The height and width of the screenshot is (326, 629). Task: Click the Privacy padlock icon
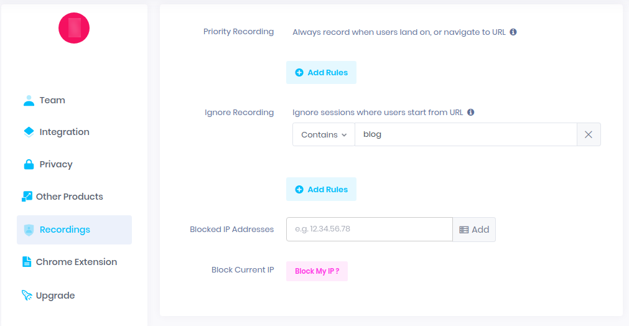[x=29, y=164]
